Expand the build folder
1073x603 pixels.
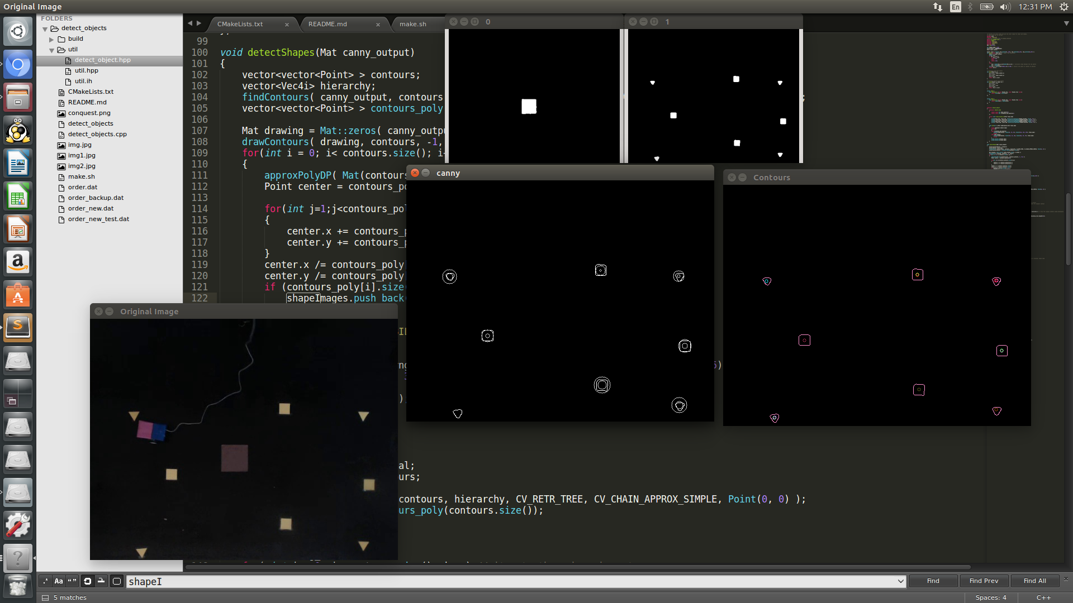coord(52,39)
